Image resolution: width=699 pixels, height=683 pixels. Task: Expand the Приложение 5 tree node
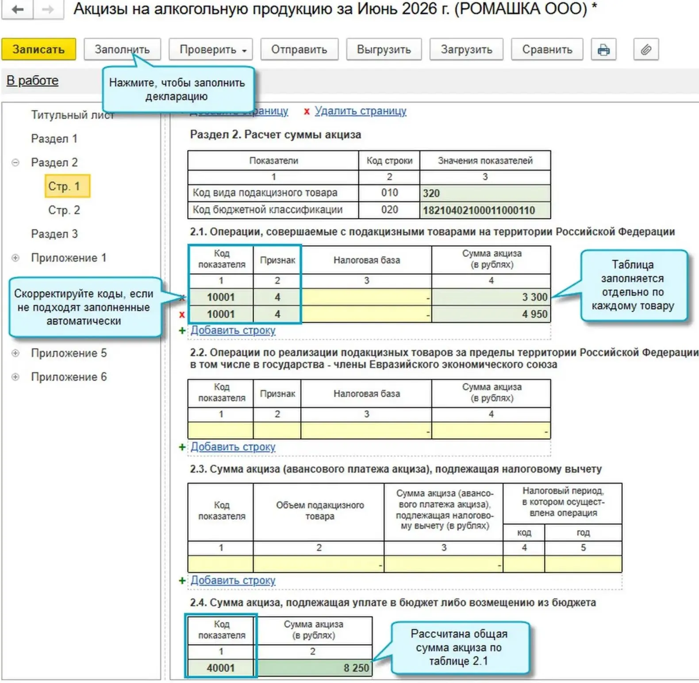15,353
